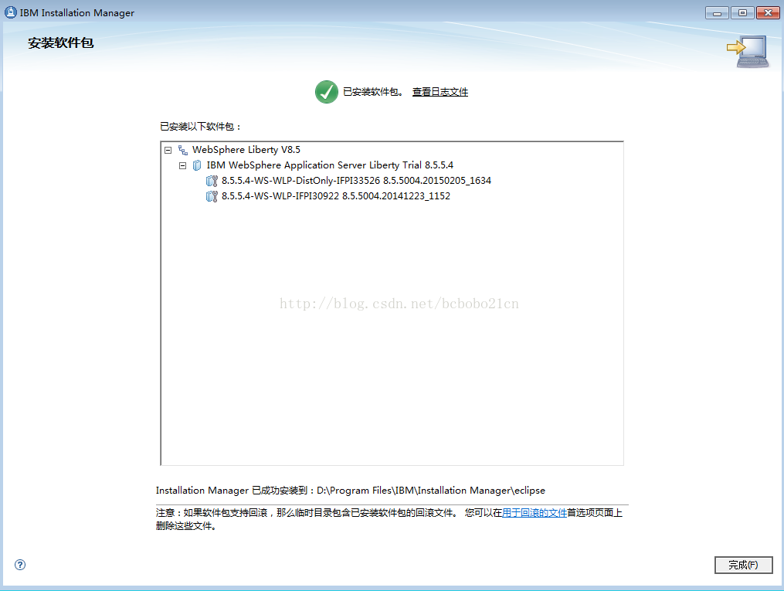The width and height of the screenshot is (784, 591).
Task: Click the 安装软件包 page heading
Action: [60, 43]
